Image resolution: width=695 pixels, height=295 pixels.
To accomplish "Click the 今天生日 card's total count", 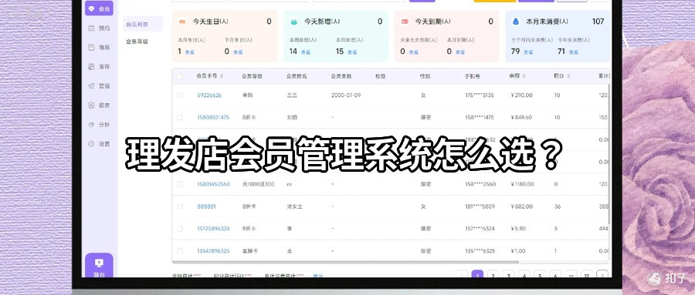I will pos(269,22).
